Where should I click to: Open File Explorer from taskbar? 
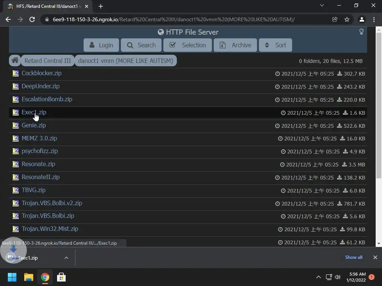(28, 277)
